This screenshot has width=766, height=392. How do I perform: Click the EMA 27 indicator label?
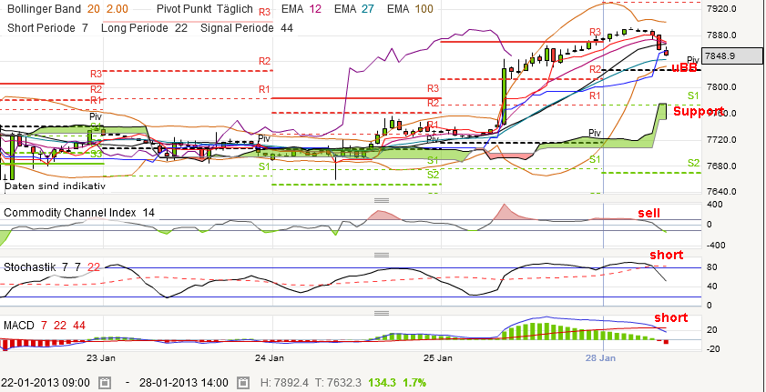[x=352, y=9]
